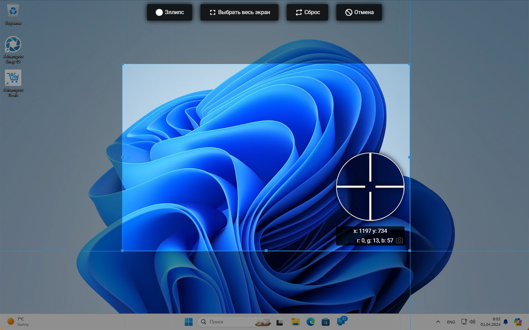Click the bottom-left corner handle of the selection
The image size is (529, 330).
click(122, 250)
